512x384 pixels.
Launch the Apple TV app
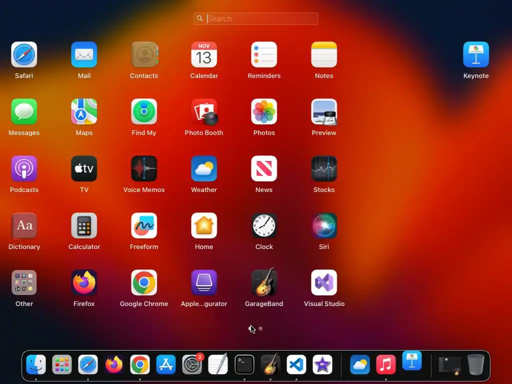84,168
